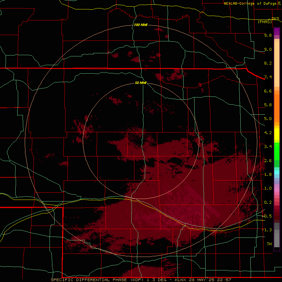Click the 5.8 value on the color scale
The width and height of the screenshot is (282, 282).
tap(268, 105)
